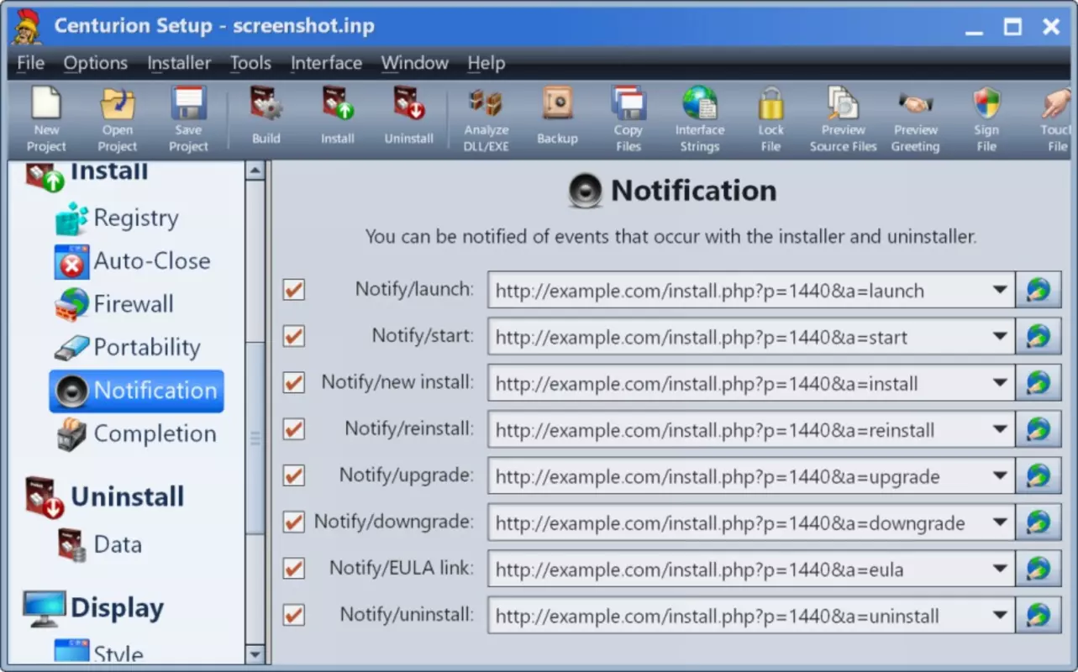
Task: Test the Notify/start URL in browser
Action: [x=1039, y=337]
